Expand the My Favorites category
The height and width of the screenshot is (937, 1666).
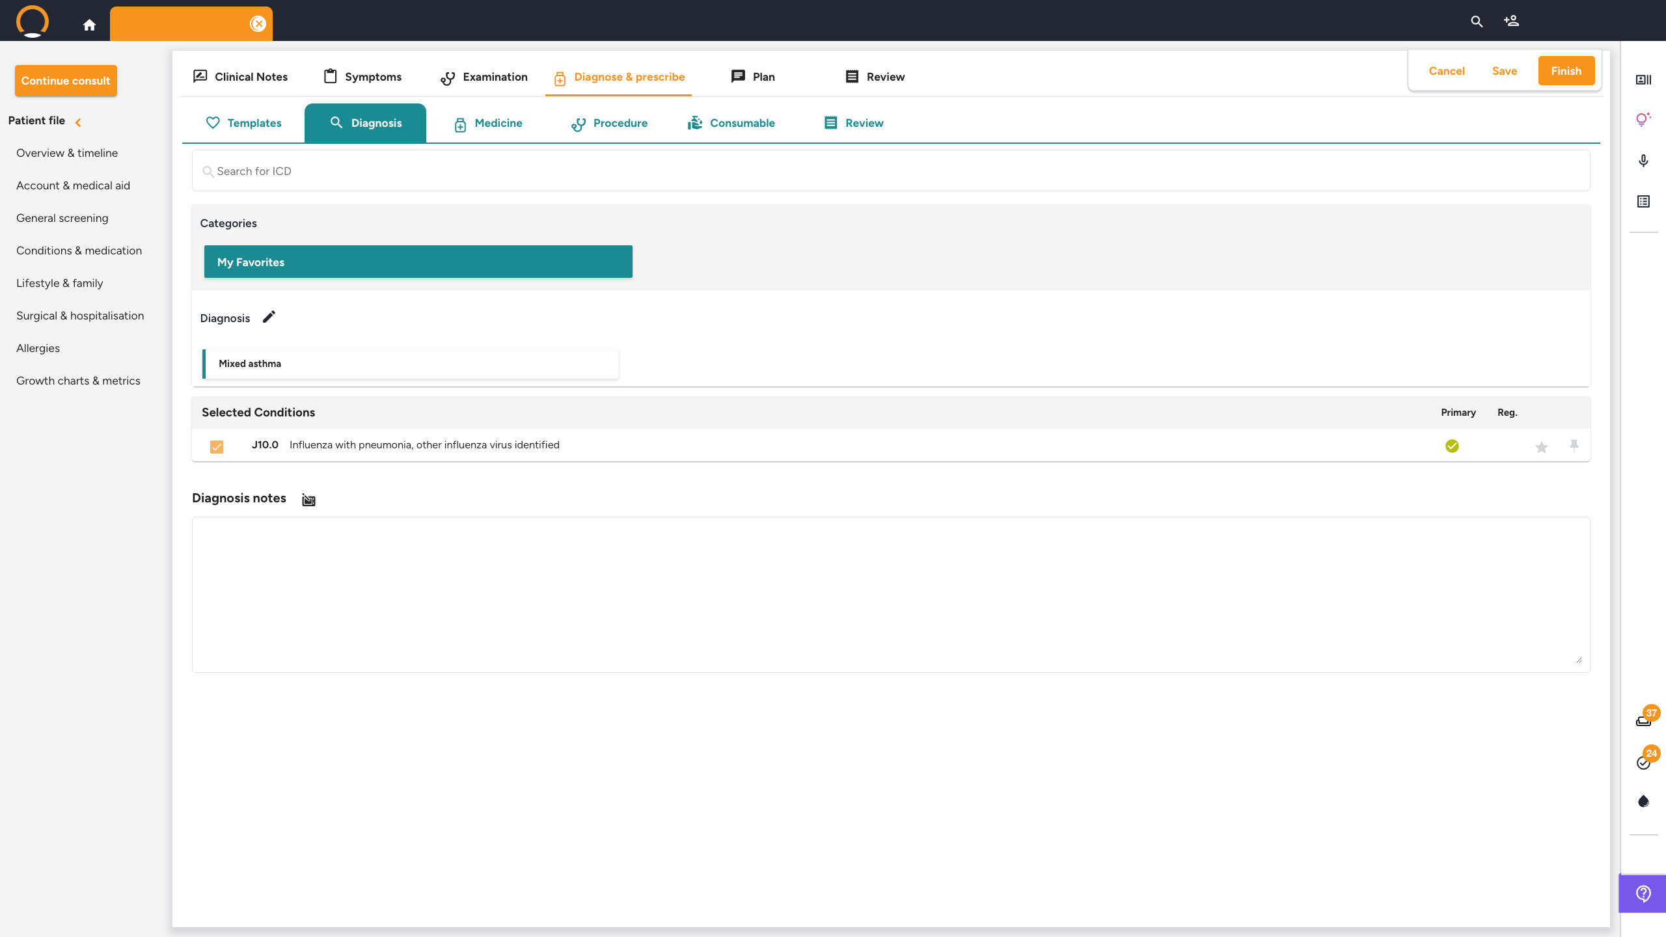coord(418,262)
